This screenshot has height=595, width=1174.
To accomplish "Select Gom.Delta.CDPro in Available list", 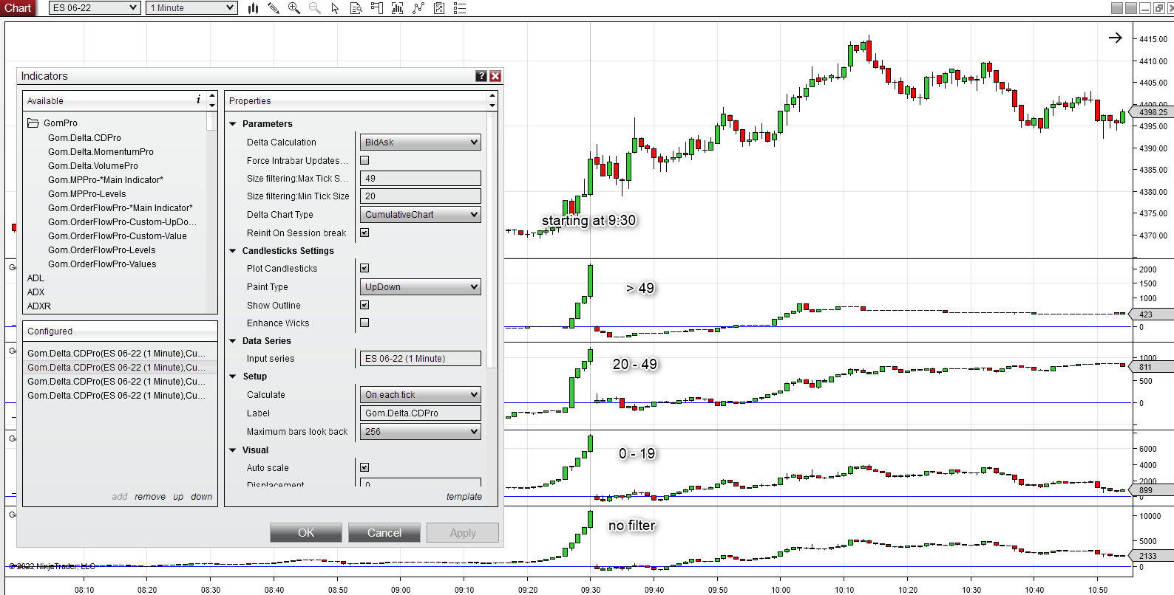I will pos(84,138).
